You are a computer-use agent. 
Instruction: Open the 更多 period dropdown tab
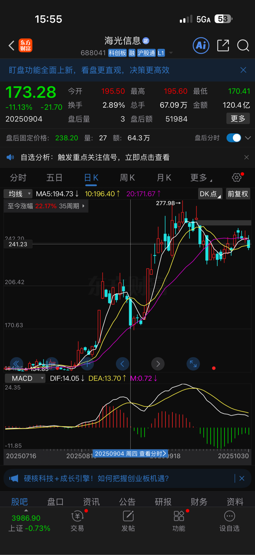(201, 178)
